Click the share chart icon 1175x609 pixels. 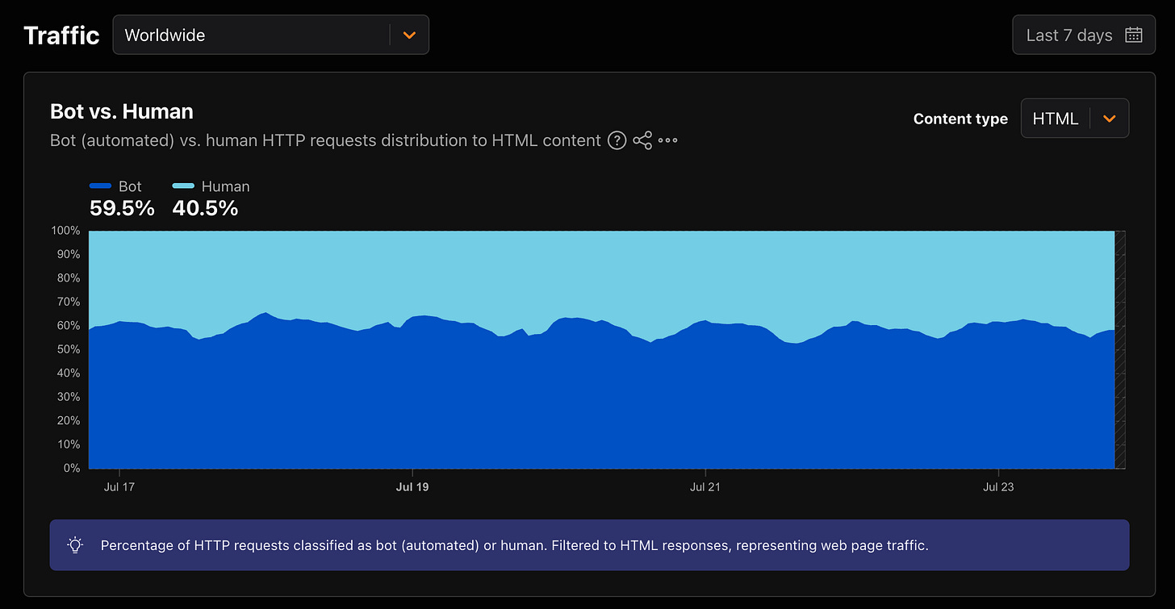pyautogui.click(x=642, y=141)
